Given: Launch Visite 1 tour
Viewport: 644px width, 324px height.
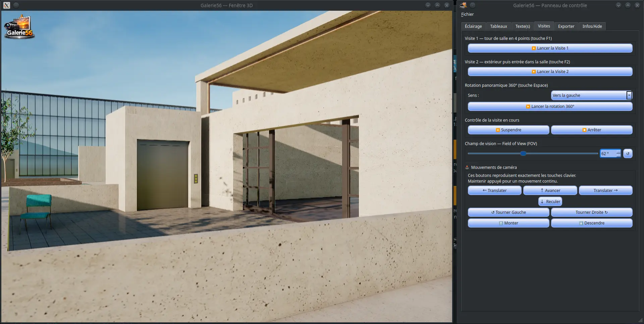Looking at the screenshot, I should pos(550,48).
